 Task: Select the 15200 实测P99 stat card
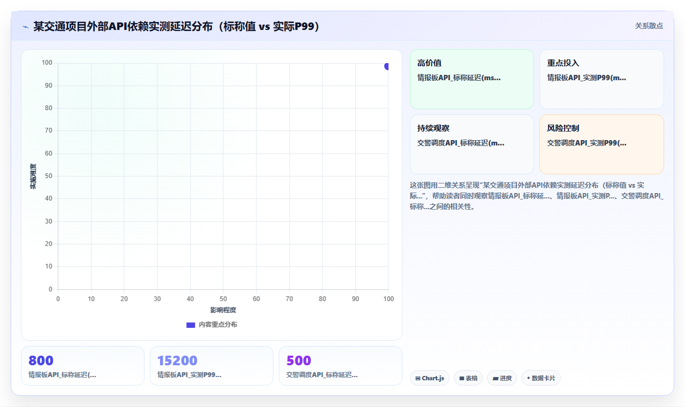(x=211, y=366)
